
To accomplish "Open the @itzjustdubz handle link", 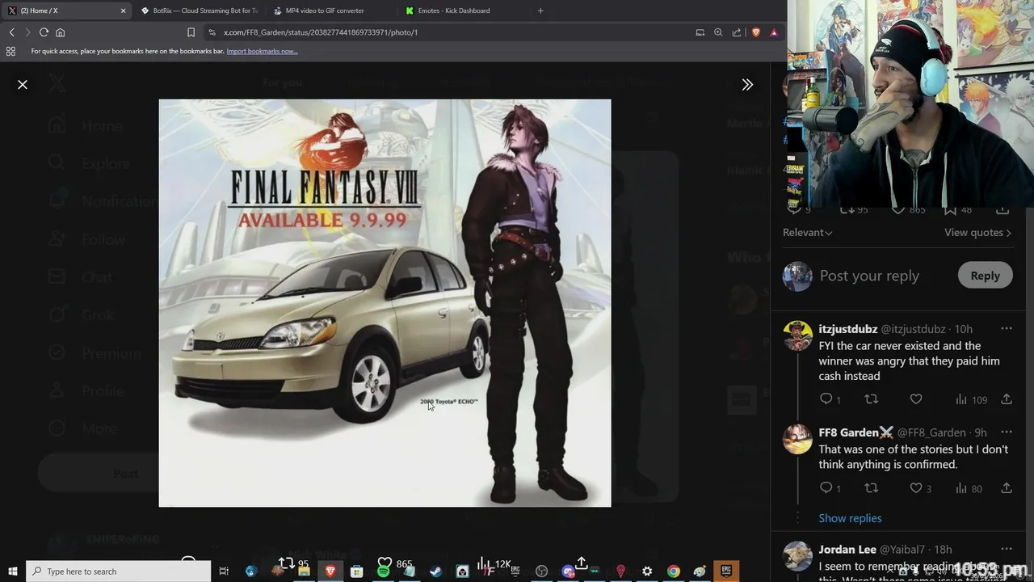I will coord(913,329).
